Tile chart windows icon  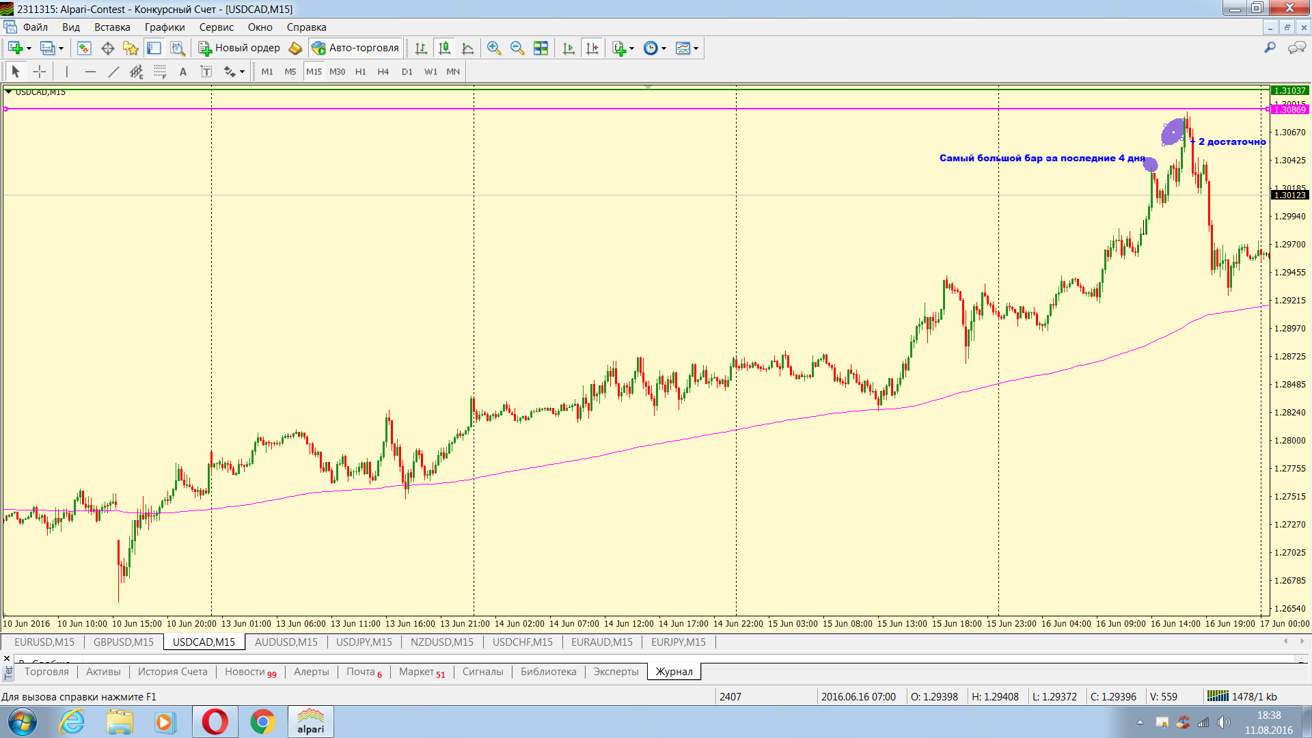(541, 48)
